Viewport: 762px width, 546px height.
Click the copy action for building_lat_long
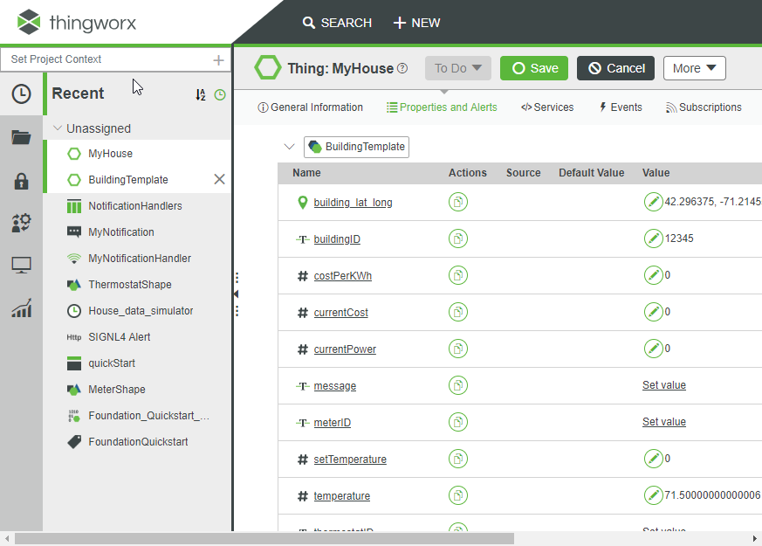pyautogui.click(x=457, y=202)
